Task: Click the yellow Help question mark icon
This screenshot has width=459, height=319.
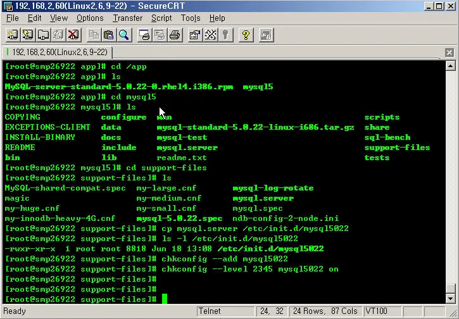Action: pos(246,35)
